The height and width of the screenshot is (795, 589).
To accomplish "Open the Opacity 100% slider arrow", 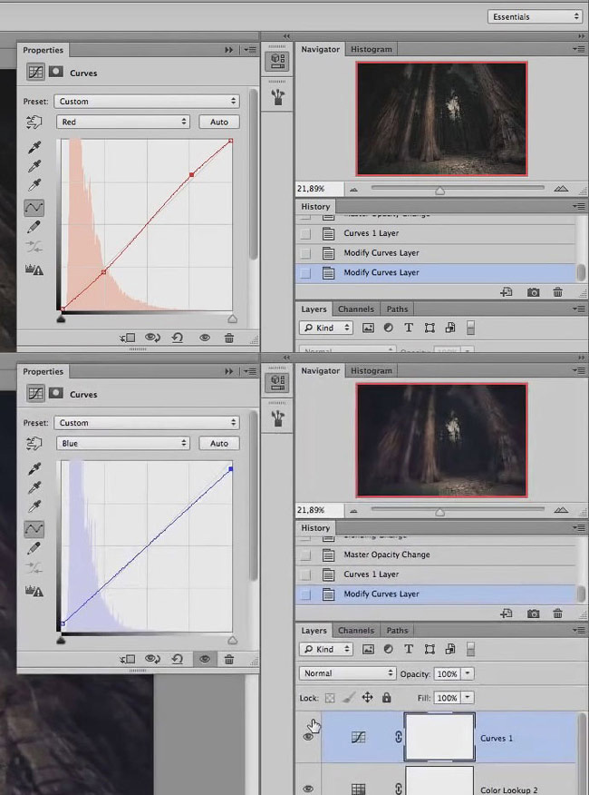I will (468, 673).
